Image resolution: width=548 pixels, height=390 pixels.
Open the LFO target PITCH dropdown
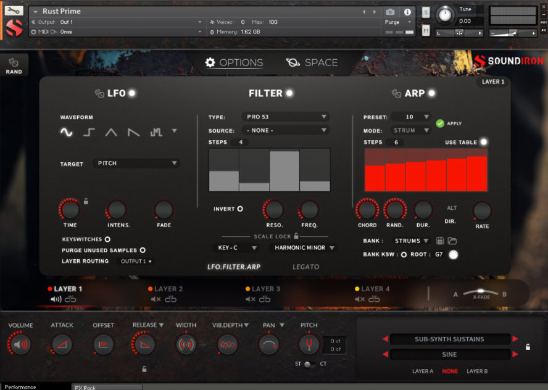coord(136,164)
